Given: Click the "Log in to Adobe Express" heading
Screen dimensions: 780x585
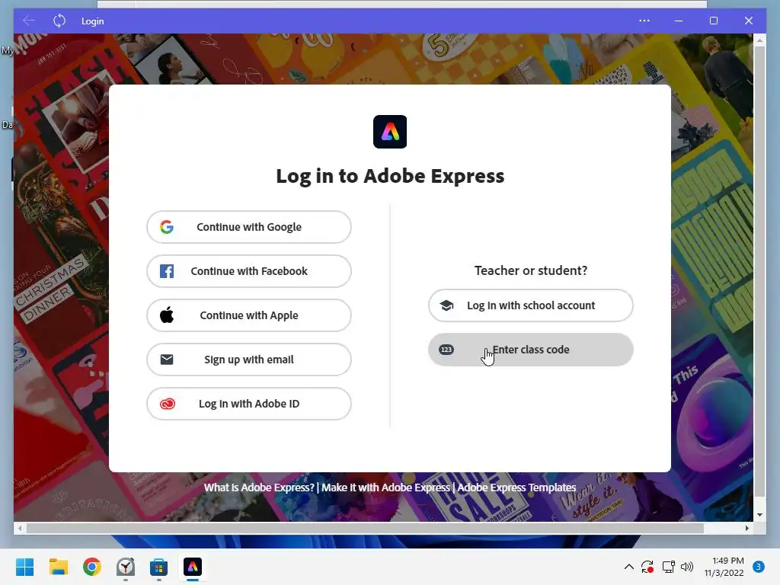Looking at the screenshot, I should pyautogui.click(x=390, y=176).
